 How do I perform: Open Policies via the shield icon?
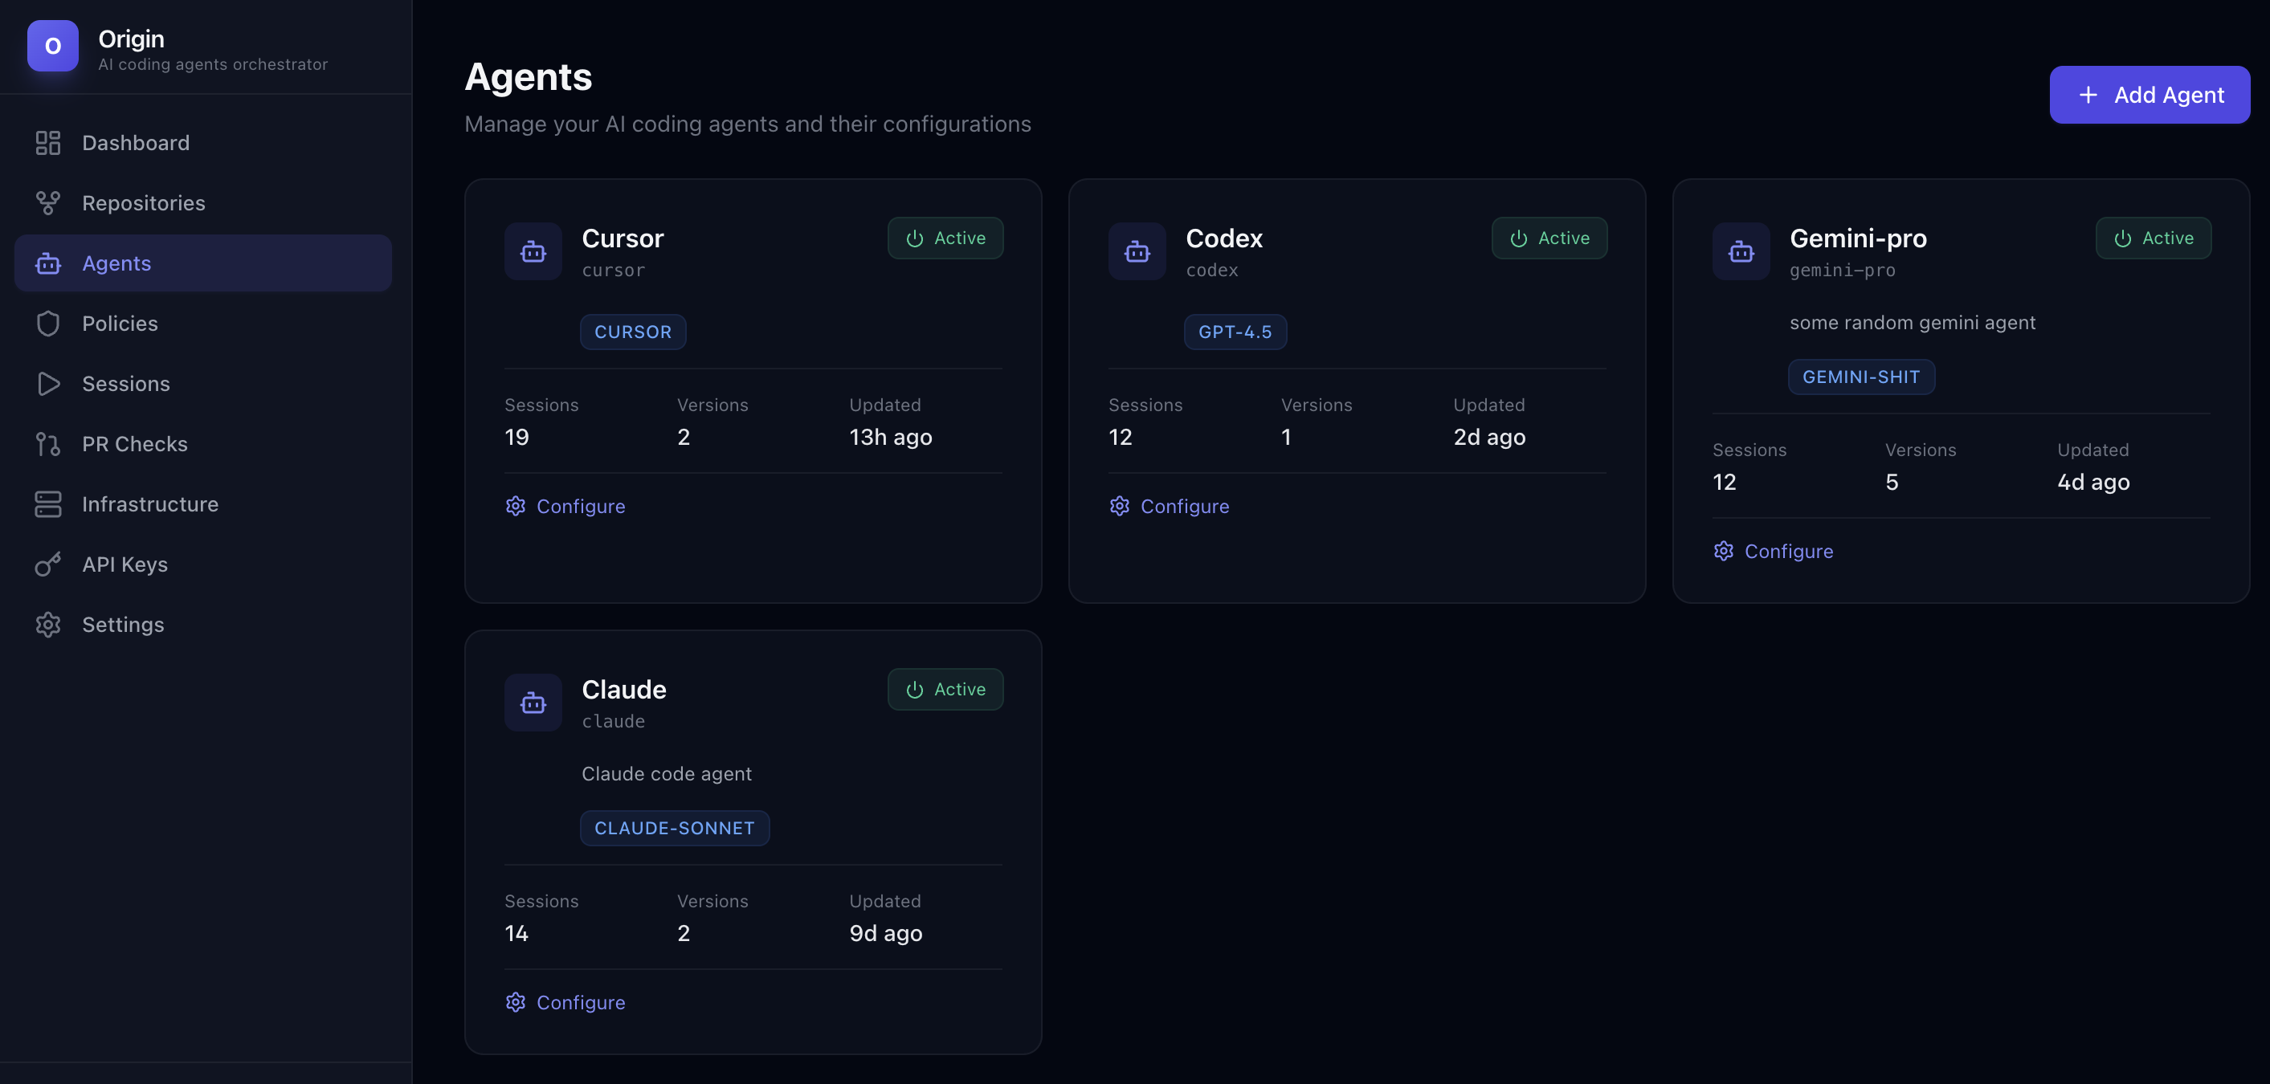tap(47, 323)
